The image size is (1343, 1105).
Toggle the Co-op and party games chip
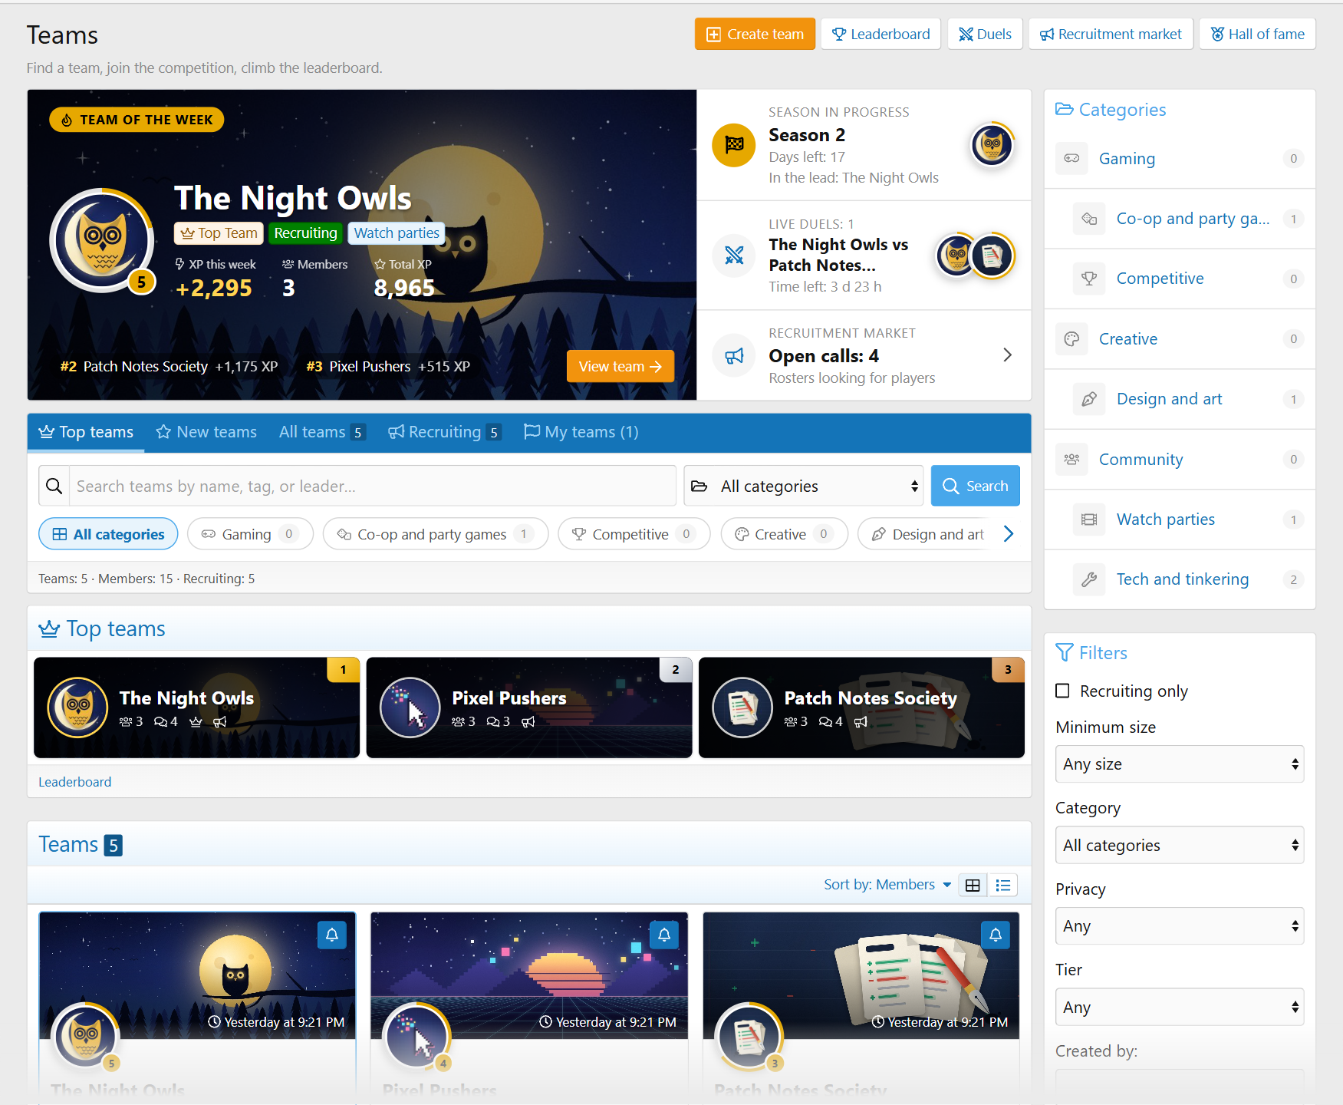436,534
